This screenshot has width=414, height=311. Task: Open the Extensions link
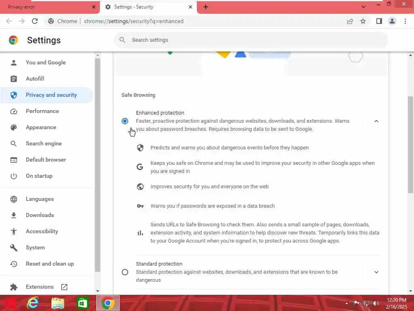point(40,287)
